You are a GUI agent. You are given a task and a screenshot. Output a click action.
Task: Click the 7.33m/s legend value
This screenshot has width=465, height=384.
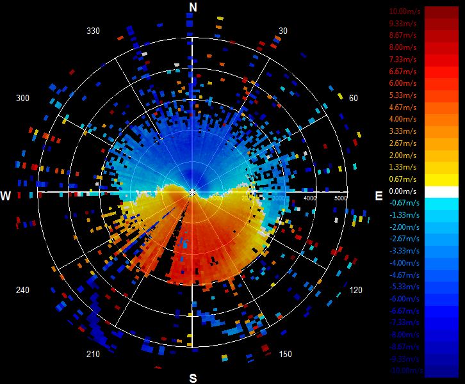point(403,60)
